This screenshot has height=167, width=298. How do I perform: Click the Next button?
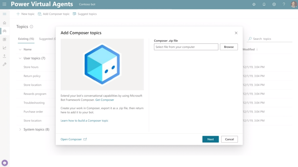210,139
